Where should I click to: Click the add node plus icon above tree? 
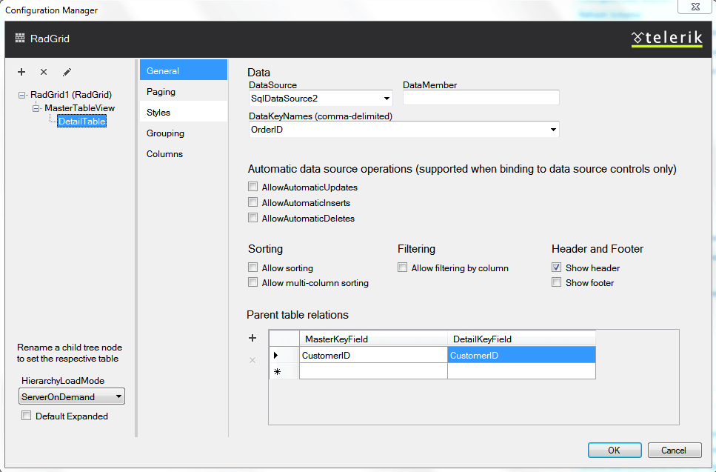click(21, 72)
